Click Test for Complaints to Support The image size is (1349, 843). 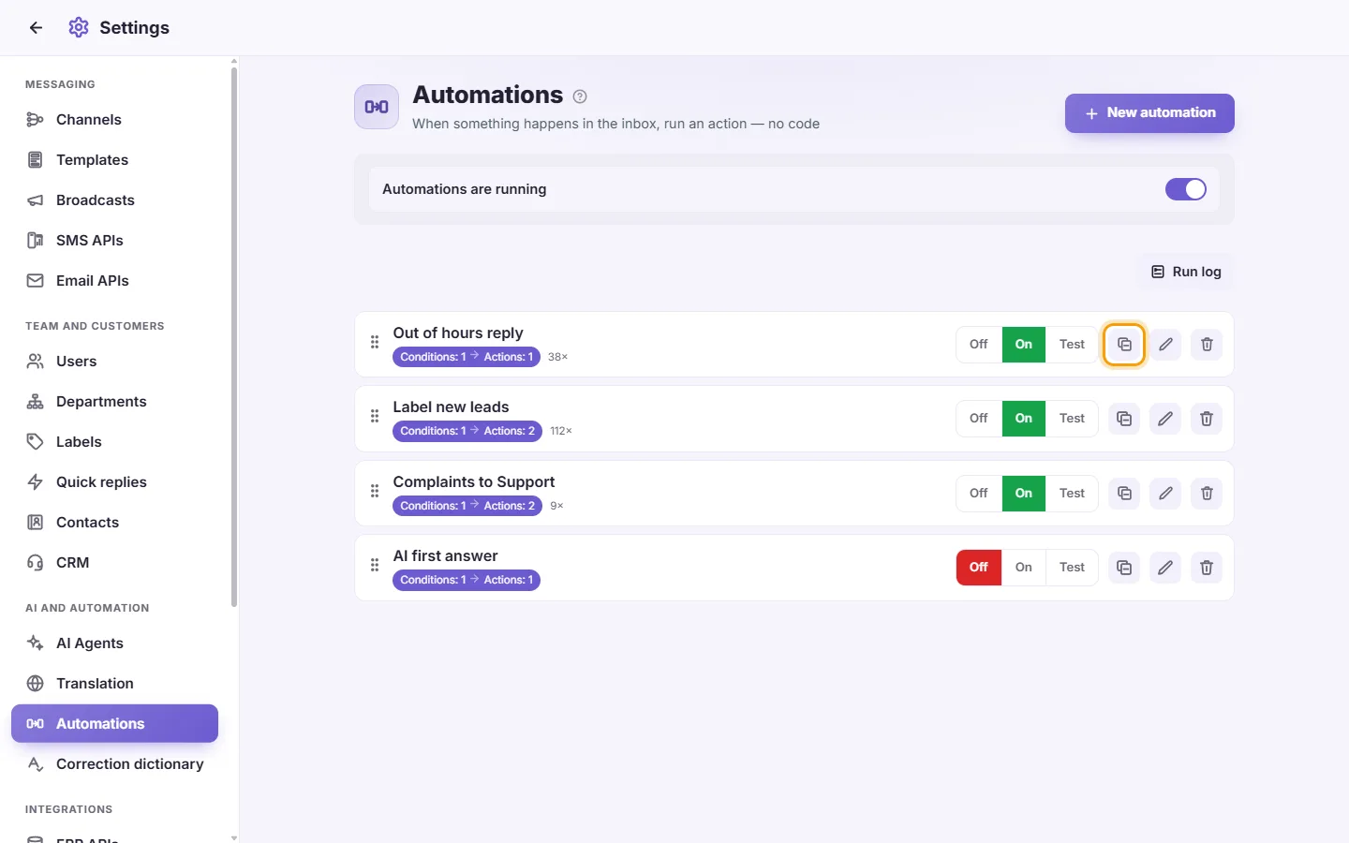coord(1072,494)
